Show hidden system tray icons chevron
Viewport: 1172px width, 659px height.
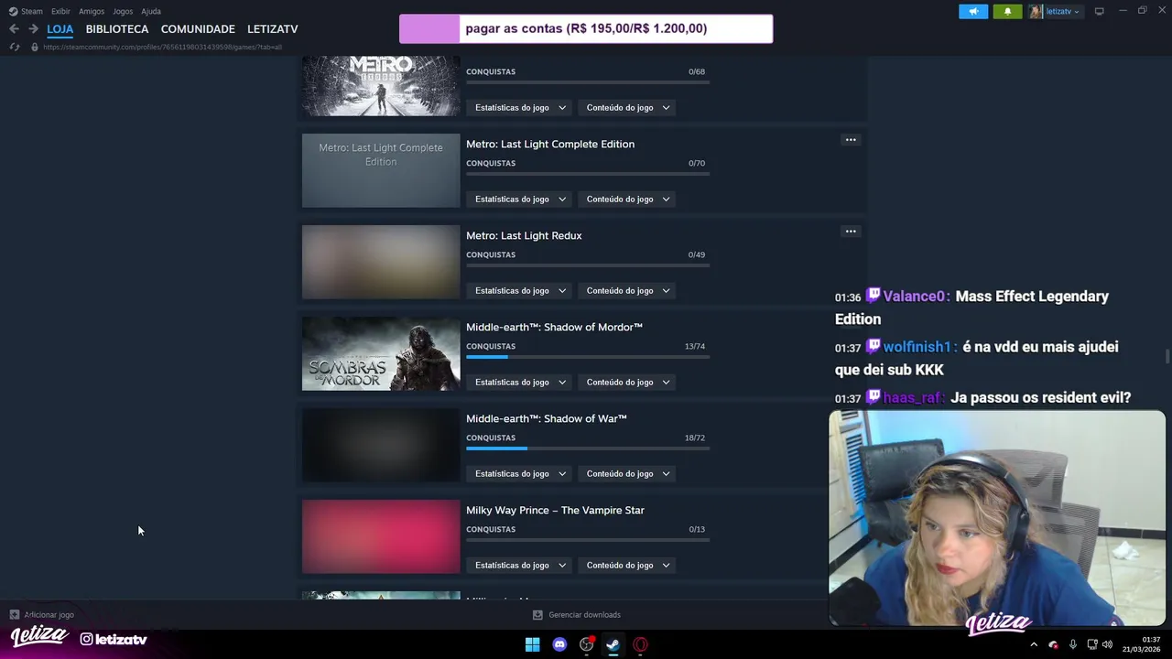pyautogui.click(x=1034, y=644)
